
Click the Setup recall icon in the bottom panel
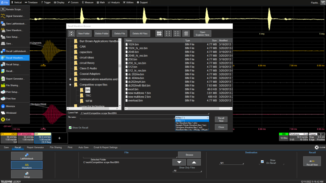27,174
